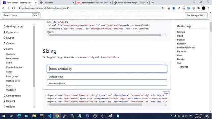The image size is (212, 119).
Task: Open the terminal window from the taskbar
Action: point(42,116)
